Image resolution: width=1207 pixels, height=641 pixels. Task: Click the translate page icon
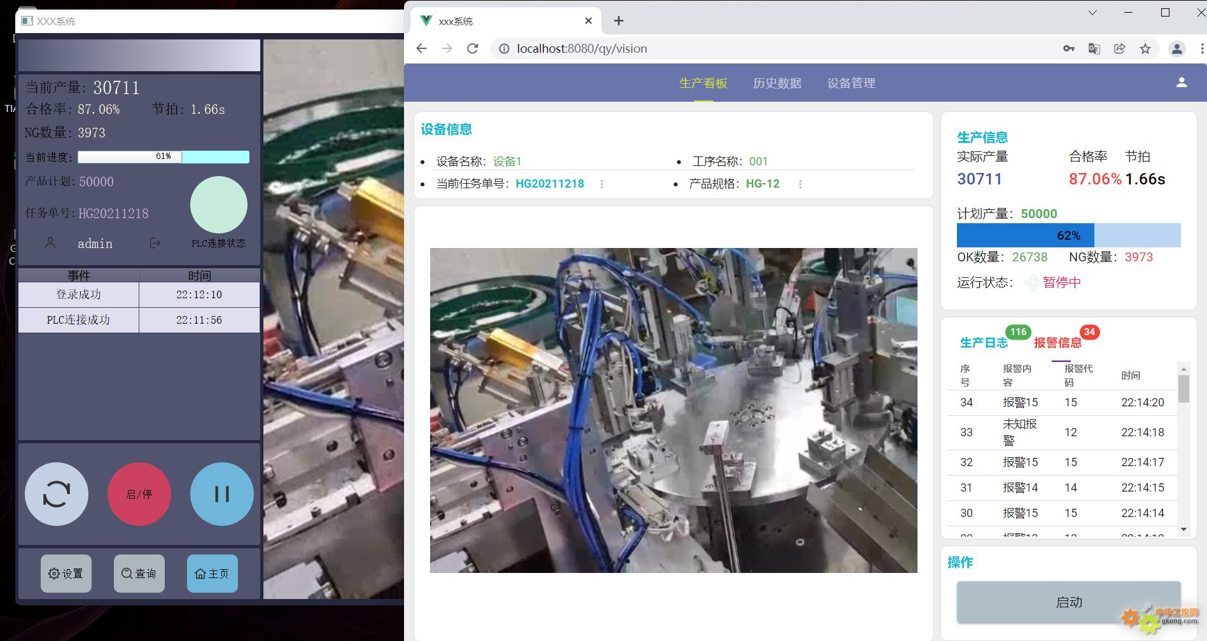pos(1094,48)
